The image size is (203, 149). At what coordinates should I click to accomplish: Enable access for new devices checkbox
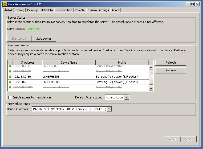[10, 97]
